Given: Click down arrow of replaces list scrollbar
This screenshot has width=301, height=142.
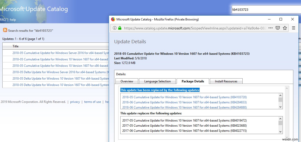Looking at the screenshot, I should pos(281,132).
